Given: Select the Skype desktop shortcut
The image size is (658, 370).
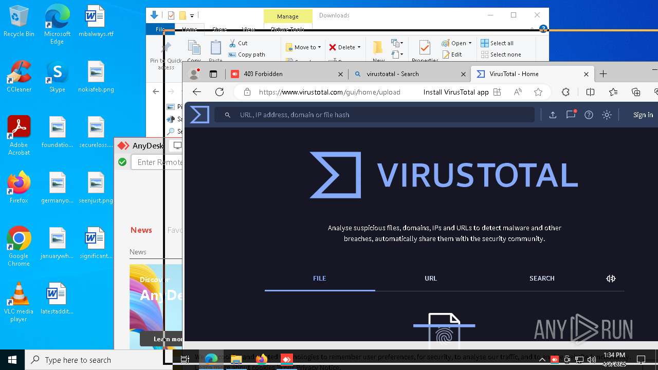Looking at the screenshot, I should point(57,77).
